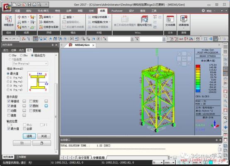Select the Sby radio button
Screen dimensions: 230x166
(10, 55)
